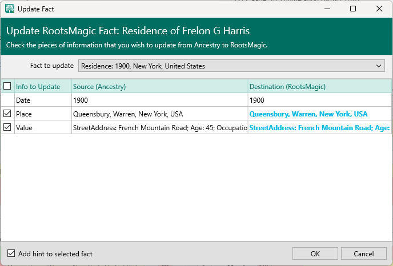The height and width of the screenshot is (266, 393).
Task: Click the RootsMagic app icon in title bar
Action: pyautogui.click(x=10, y=9)
